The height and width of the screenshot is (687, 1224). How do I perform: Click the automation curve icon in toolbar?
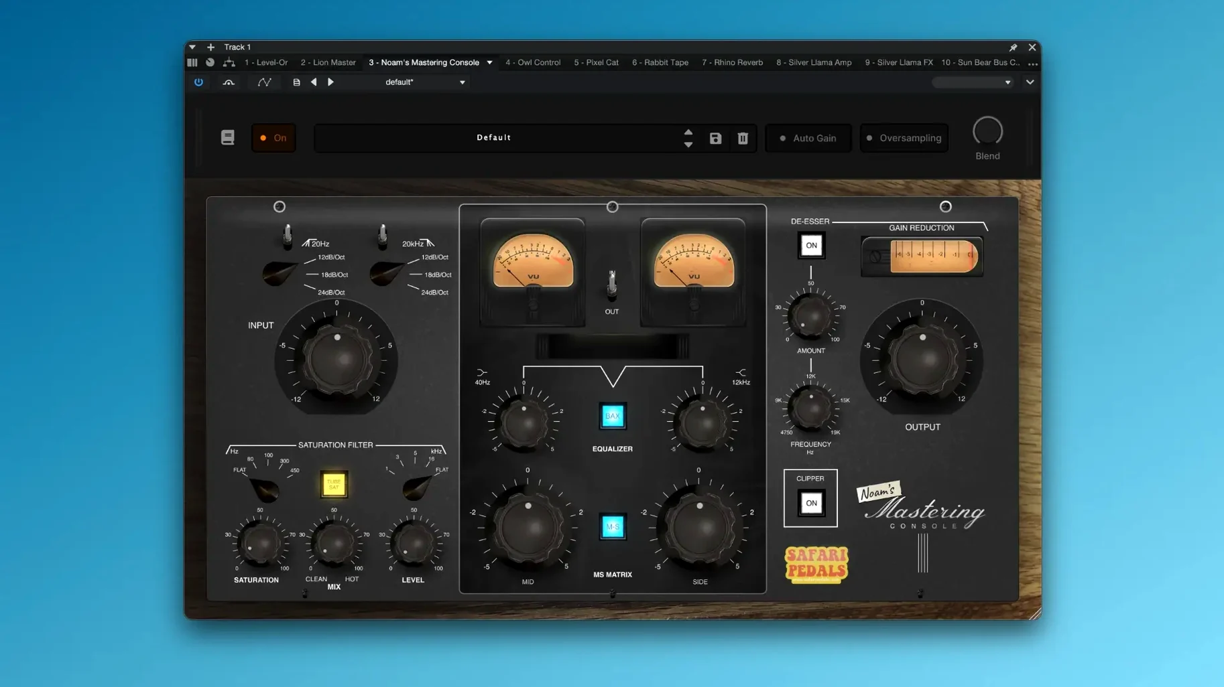click(x=265, y=82)
